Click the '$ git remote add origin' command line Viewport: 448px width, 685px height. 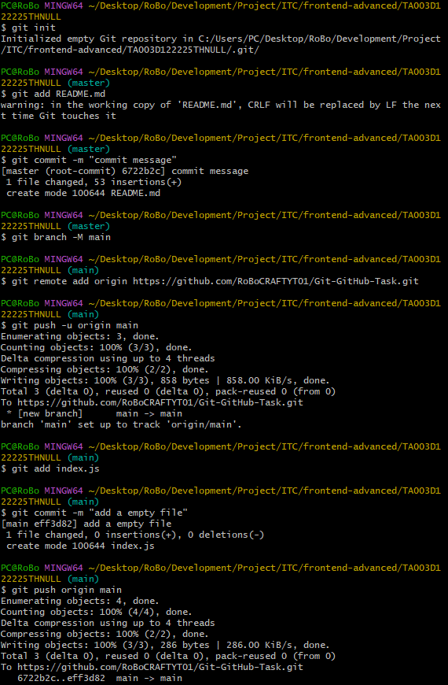210,281
